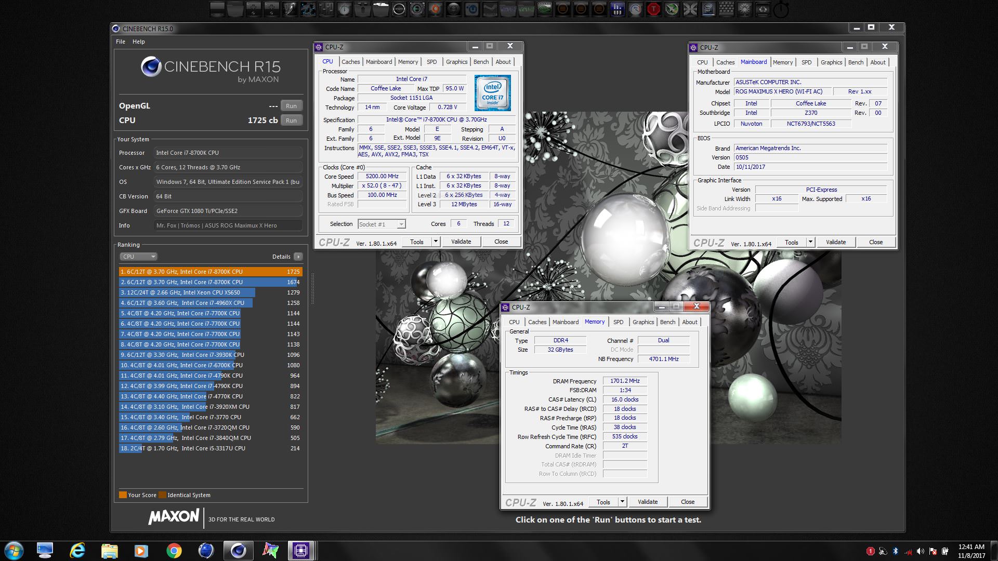This screenshot has width=998, height=561.
Task: Switch to CPU tab in Memory CPU-Z window
Action: pos(514,322)
